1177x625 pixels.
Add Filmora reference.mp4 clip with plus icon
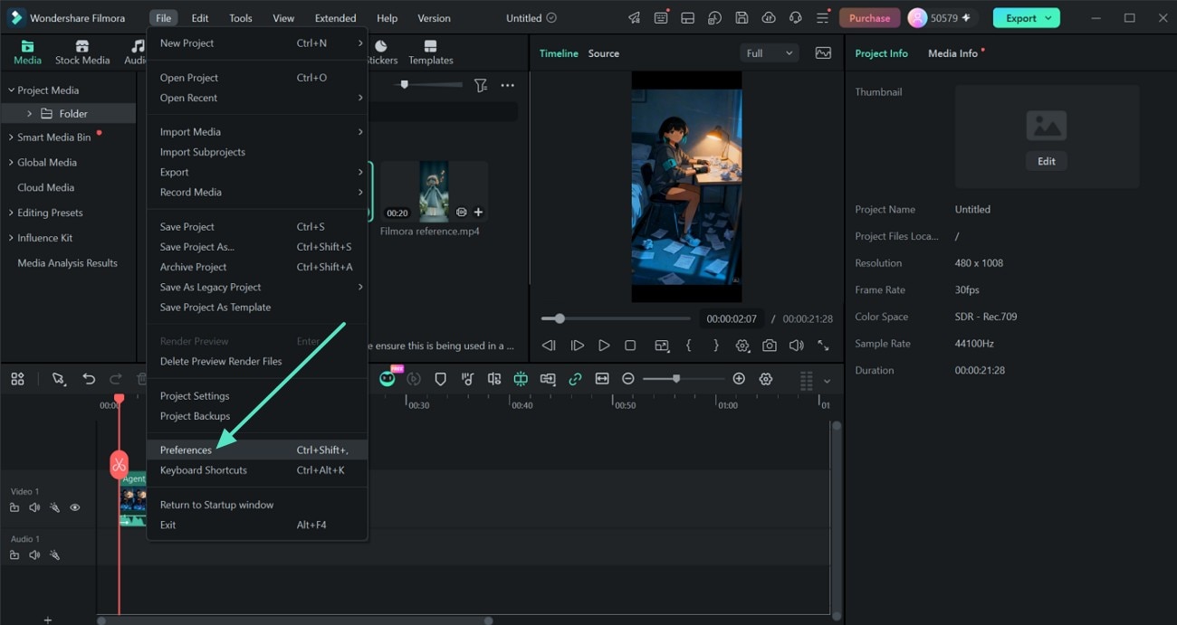478,213
